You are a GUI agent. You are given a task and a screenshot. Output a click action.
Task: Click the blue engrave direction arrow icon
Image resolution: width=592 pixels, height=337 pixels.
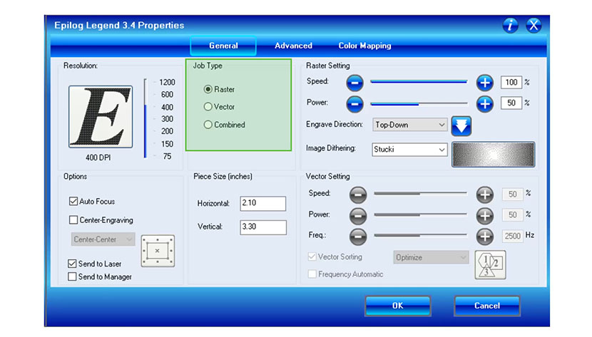(461, 125)
